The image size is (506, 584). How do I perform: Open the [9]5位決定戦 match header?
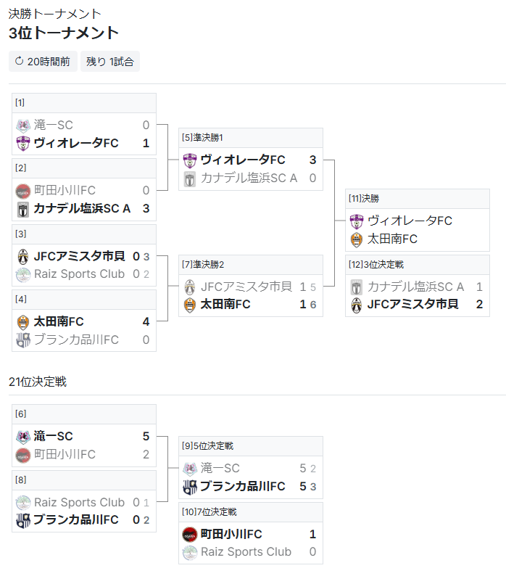click(251, 446)
